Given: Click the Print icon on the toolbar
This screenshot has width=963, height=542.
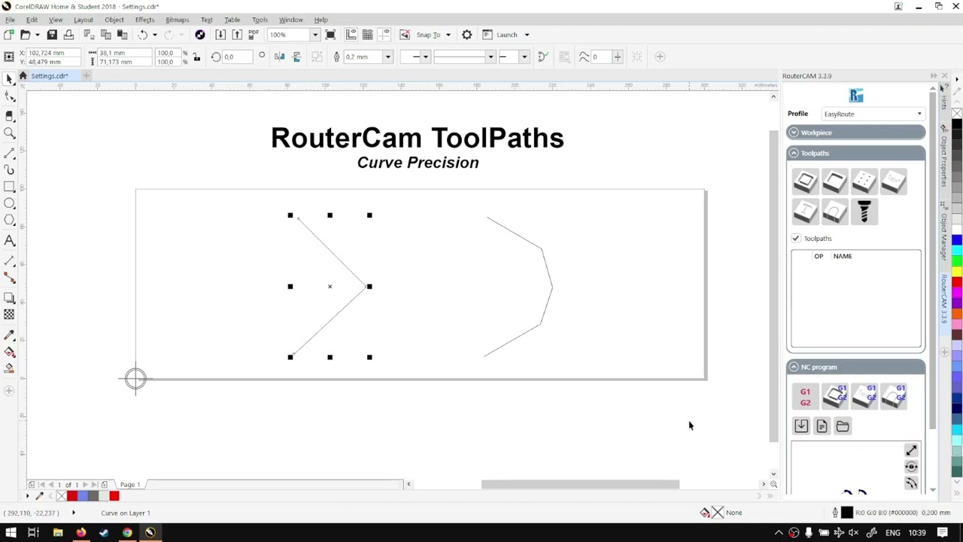Looking at the screenshot, I should pyautogui.click(x=68, y=35).
